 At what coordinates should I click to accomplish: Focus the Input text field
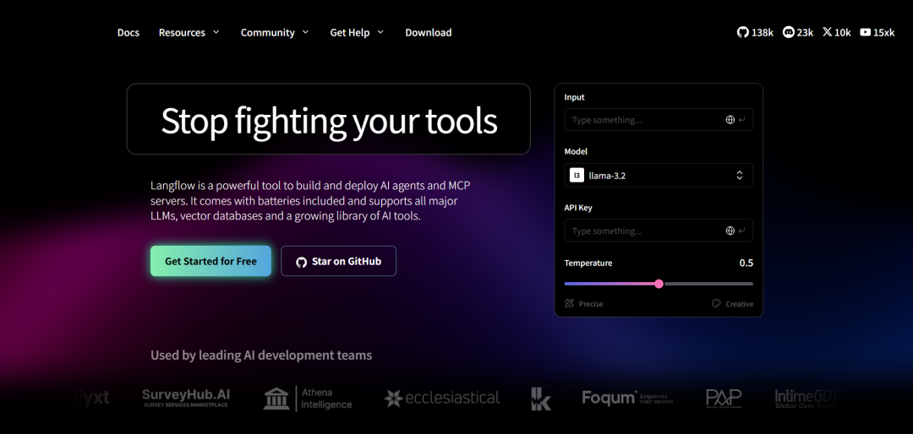coord(659,120)
